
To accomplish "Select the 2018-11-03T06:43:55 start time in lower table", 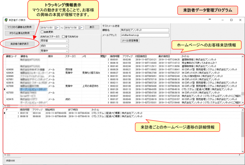I will pyautogui.click(x=56, y=113).
